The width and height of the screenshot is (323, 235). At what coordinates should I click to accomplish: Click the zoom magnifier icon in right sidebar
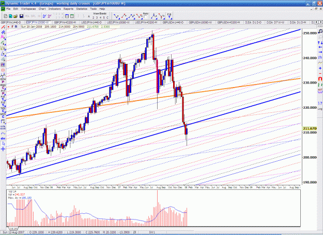click(320, 31)
